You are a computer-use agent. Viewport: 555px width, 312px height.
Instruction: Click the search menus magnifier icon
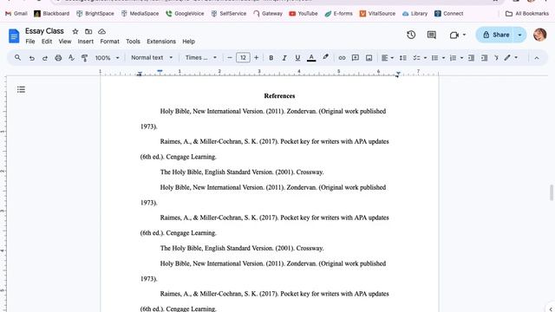coord(17,58)
